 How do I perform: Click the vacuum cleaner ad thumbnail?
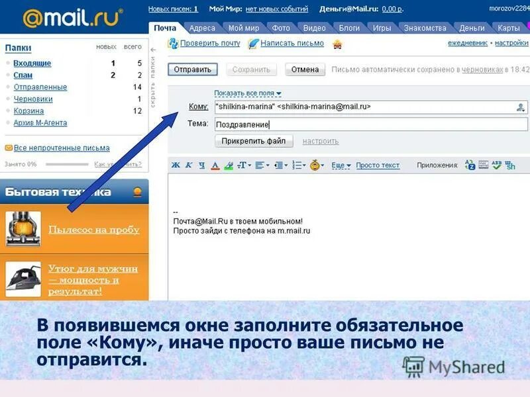[23, 229]
